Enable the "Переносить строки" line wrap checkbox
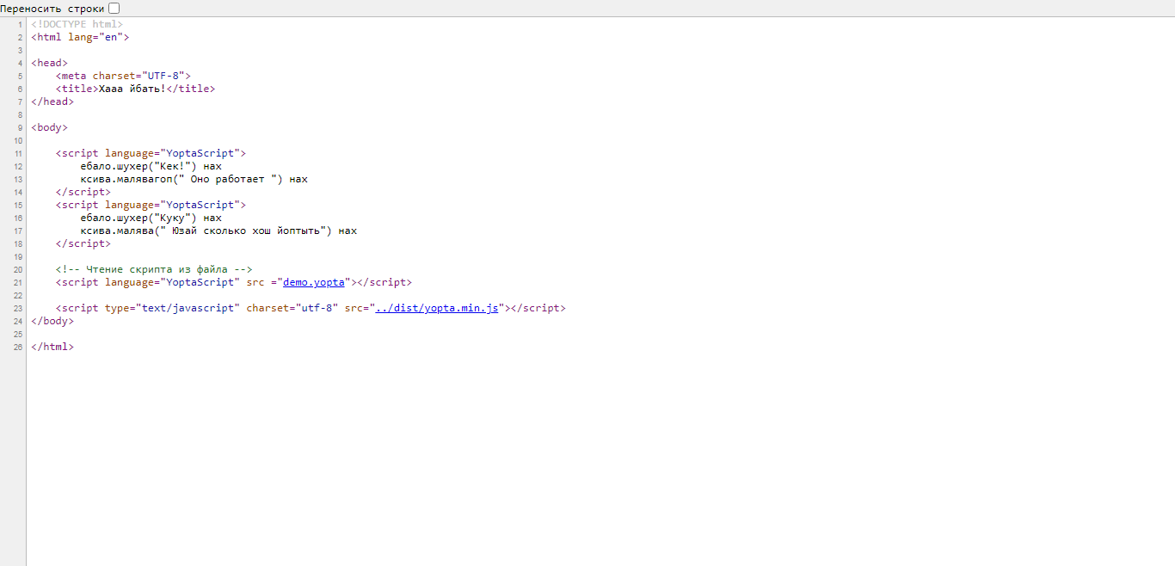The height and width of the screenshot is (566, 1175). 114,8
